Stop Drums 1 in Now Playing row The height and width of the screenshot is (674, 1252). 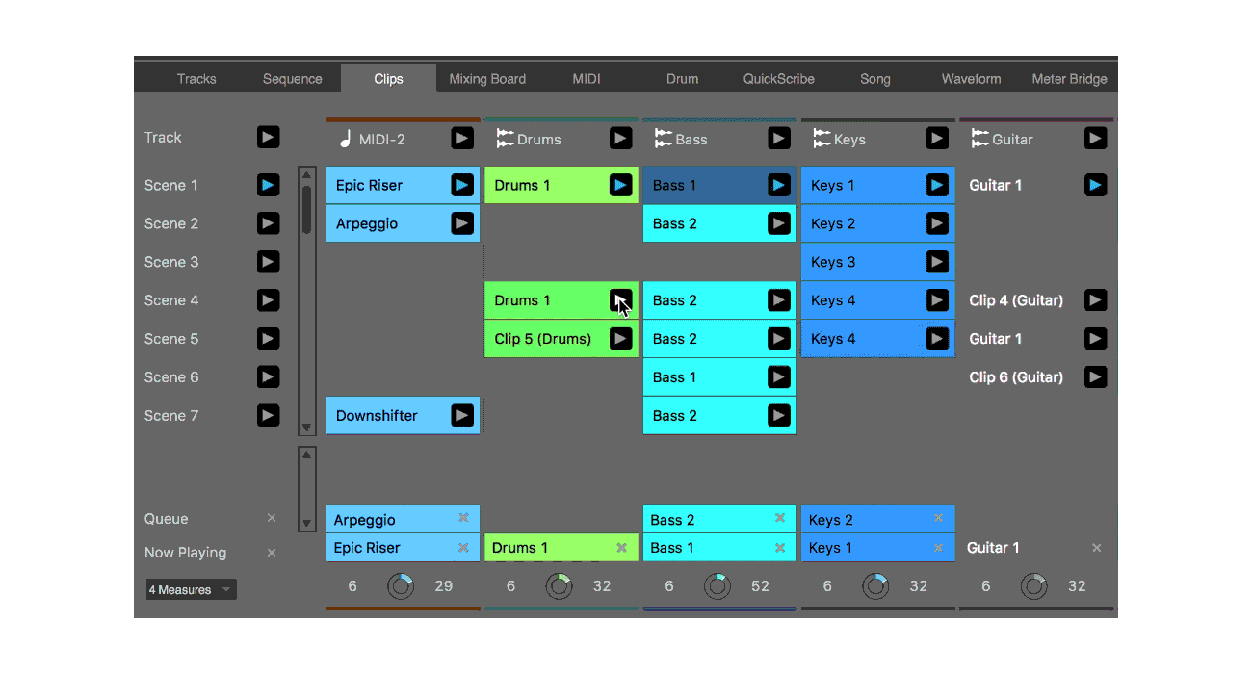pos(621,547)
